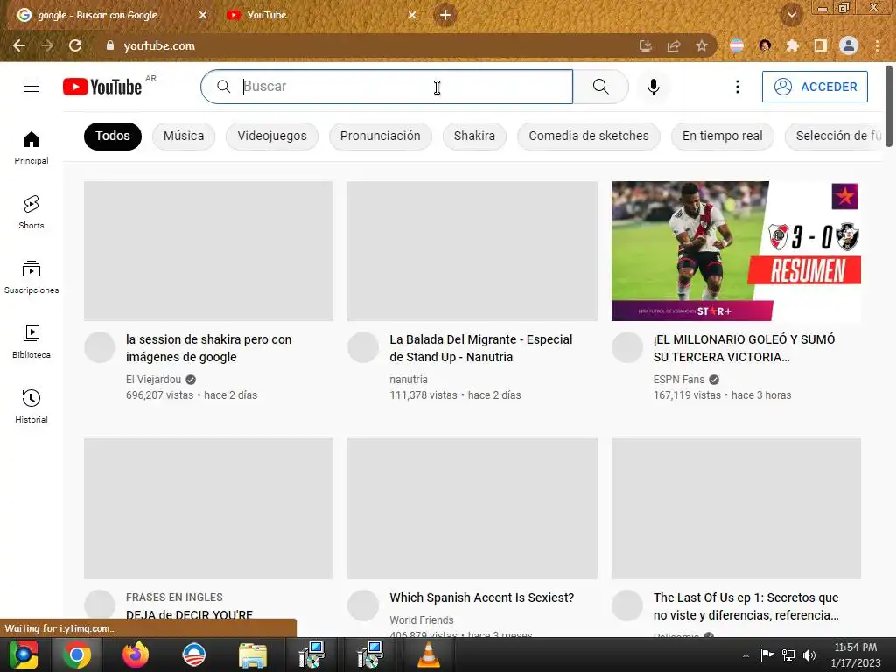The width and height of the screenshot is (896, 672).
Task: Open 'la session de shakira' video title
Action: pos(208,348)
